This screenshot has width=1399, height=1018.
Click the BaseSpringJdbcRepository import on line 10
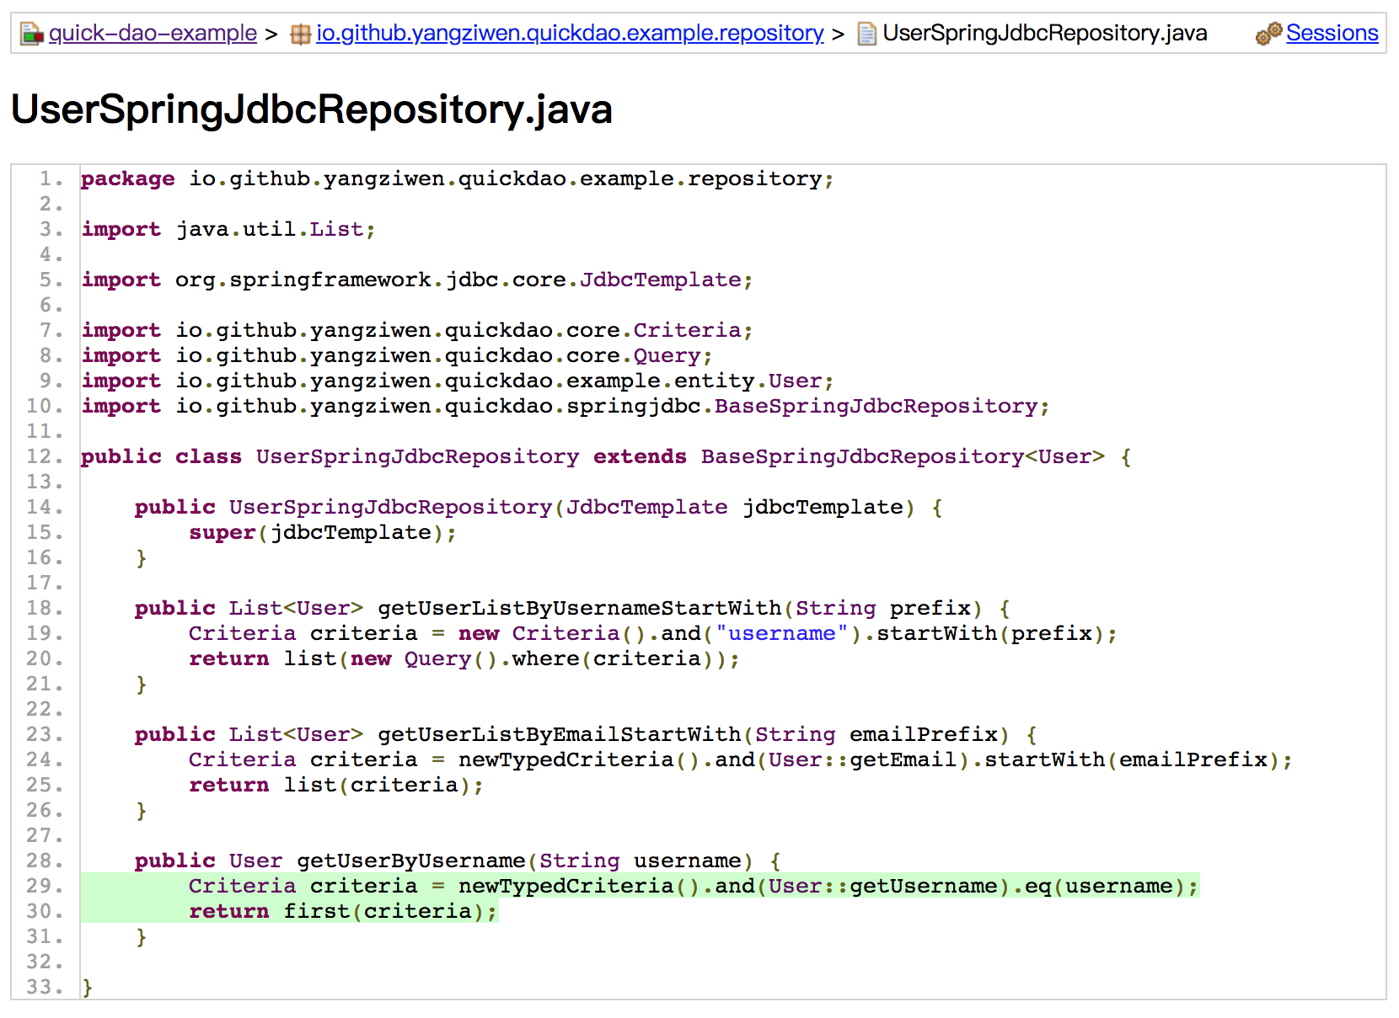pos(565,407)
